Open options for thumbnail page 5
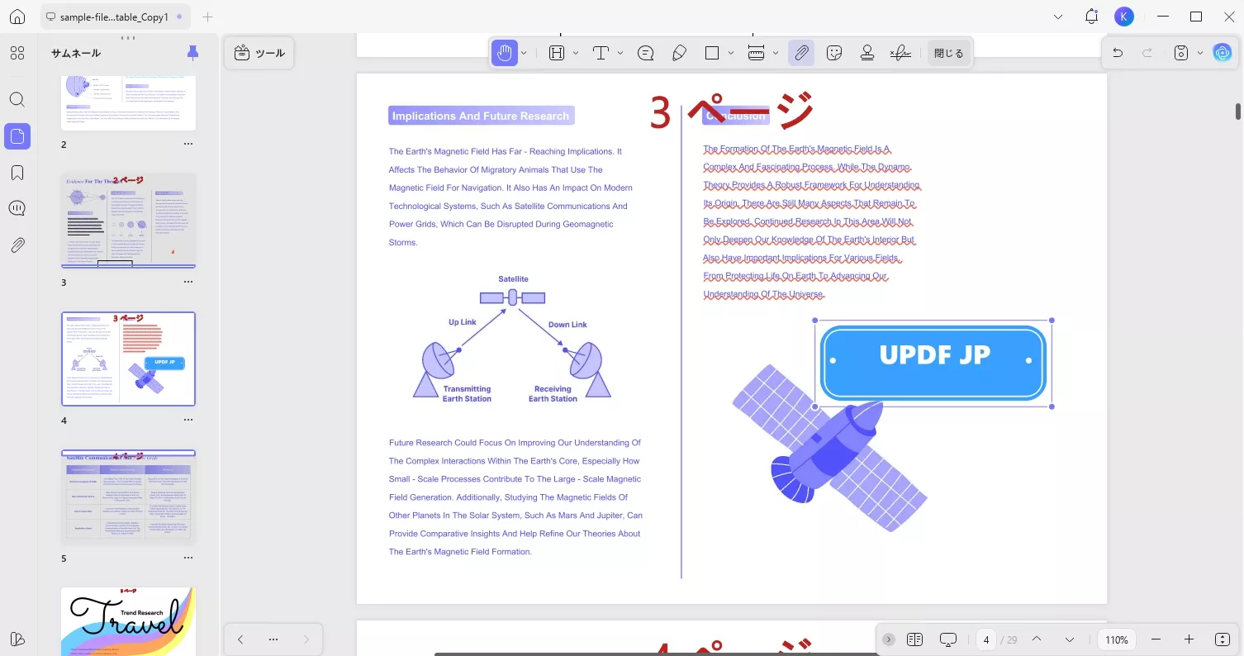This screenshot has width=1244, height=656. coord(188,559)
